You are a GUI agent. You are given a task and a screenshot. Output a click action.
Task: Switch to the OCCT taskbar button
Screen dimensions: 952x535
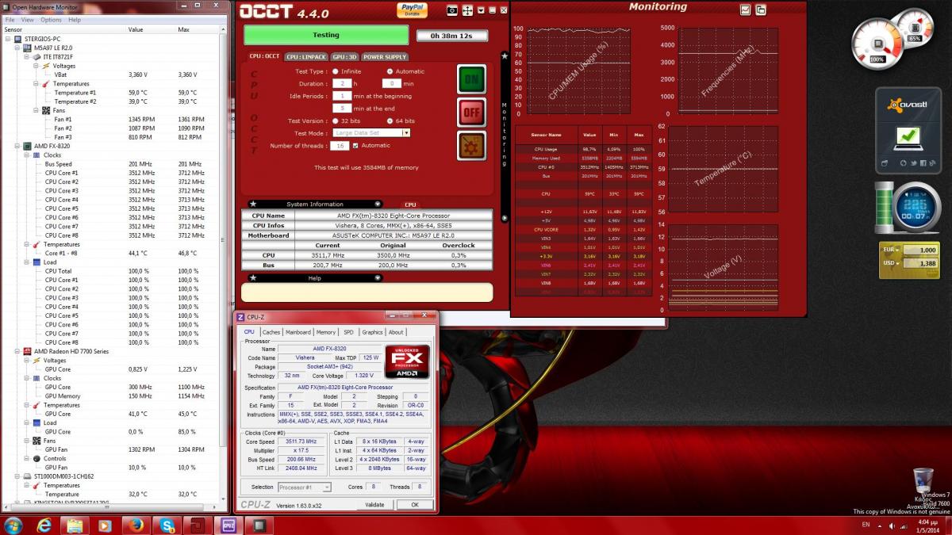198,525
